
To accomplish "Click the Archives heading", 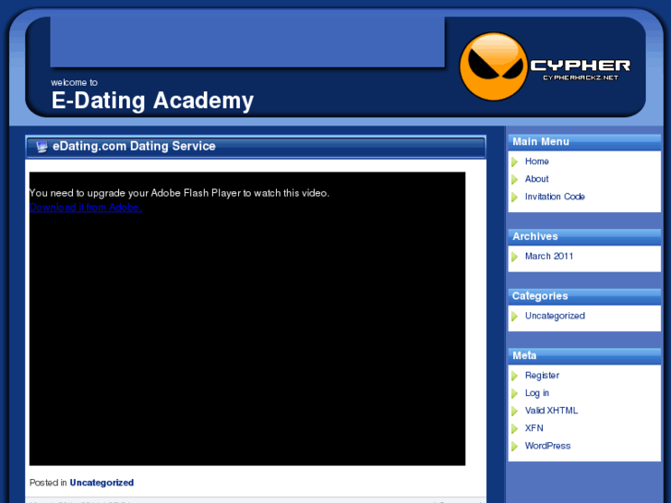I will [535, 236].
